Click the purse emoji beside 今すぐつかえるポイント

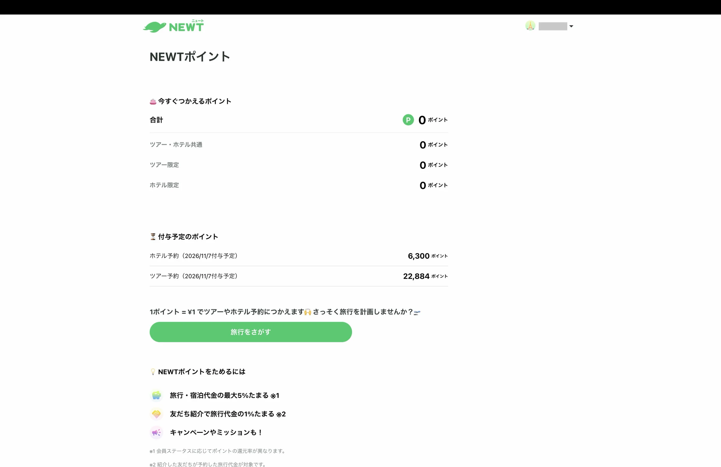click(153, 102)
